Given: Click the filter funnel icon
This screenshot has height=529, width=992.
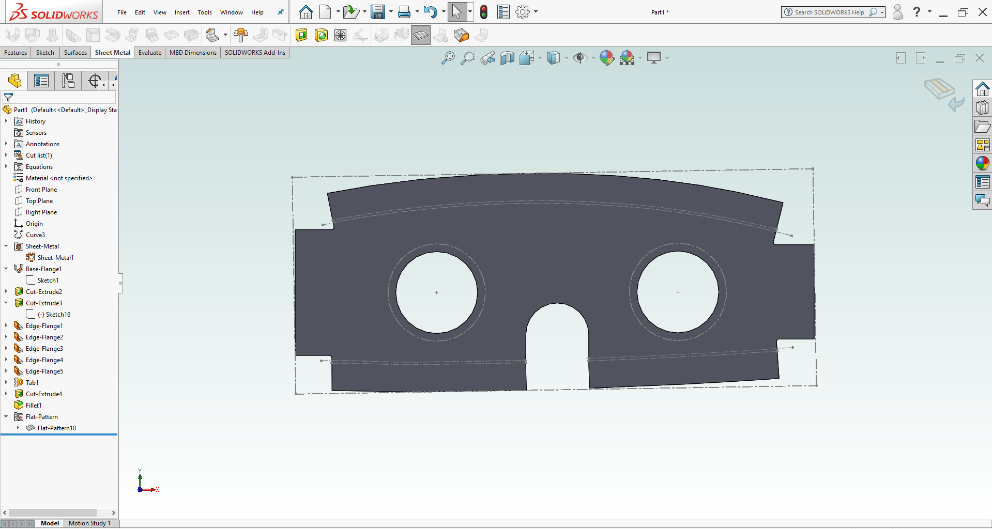Looking at the screenshot, I should coord(8,98).
